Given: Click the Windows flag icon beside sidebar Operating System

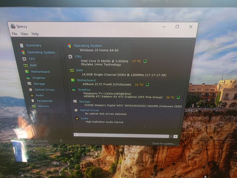Looking at the screenshot, I should click(x=23, y=52).
